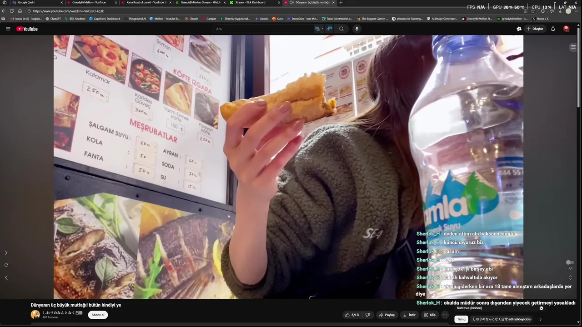
Task: Open Camper bookmark
Action: pos(209,19)
